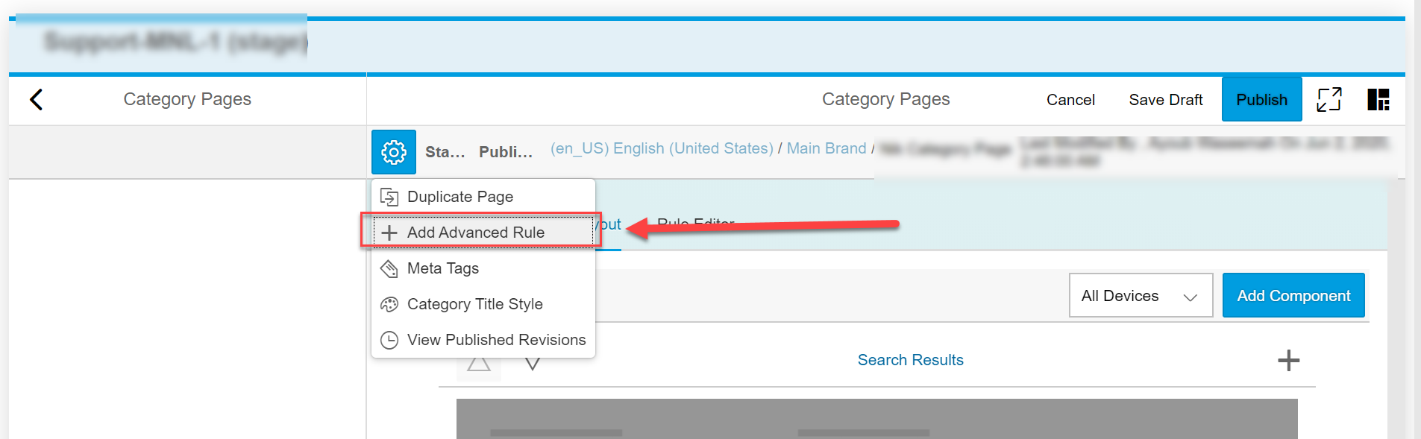This screenshot has width=1421, height=439.
Task: Open the layout panel grid icon
Action: click(x=1378, y=99)
